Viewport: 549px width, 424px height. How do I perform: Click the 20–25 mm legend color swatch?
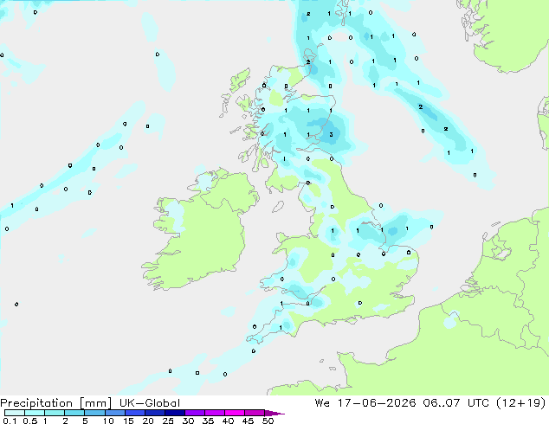coord(155,413)
